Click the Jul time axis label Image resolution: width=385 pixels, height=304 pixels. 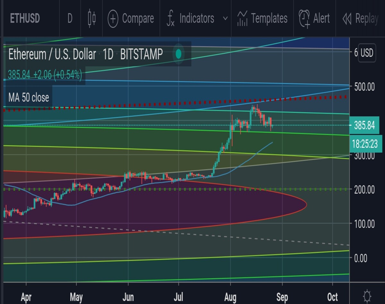click(x=178, y=297)
